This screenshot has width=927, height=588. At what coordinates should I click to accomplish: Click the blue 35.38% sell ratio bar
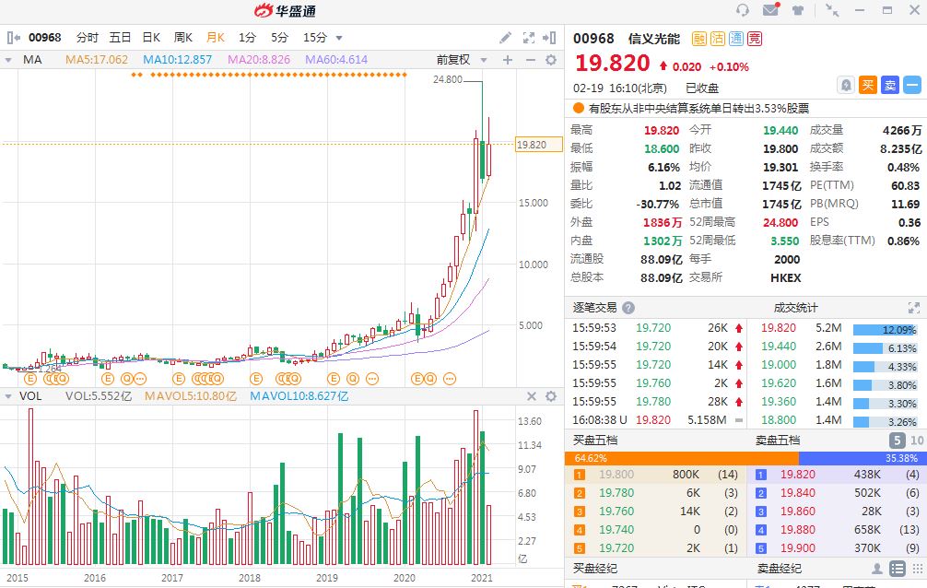[x=862, y=458]
